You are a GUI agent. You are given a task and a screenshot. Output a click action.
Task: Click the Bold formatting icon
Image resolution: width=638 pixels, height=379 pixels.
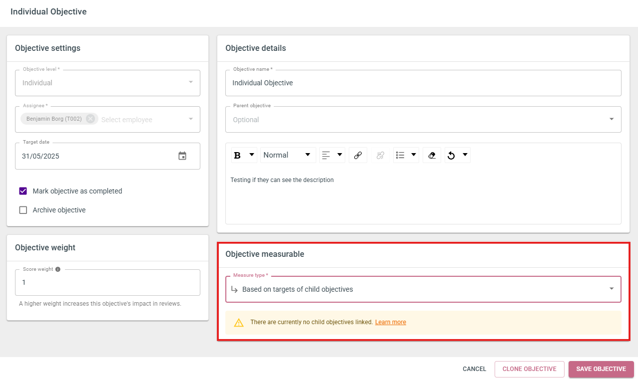click(x=237, y=155)
